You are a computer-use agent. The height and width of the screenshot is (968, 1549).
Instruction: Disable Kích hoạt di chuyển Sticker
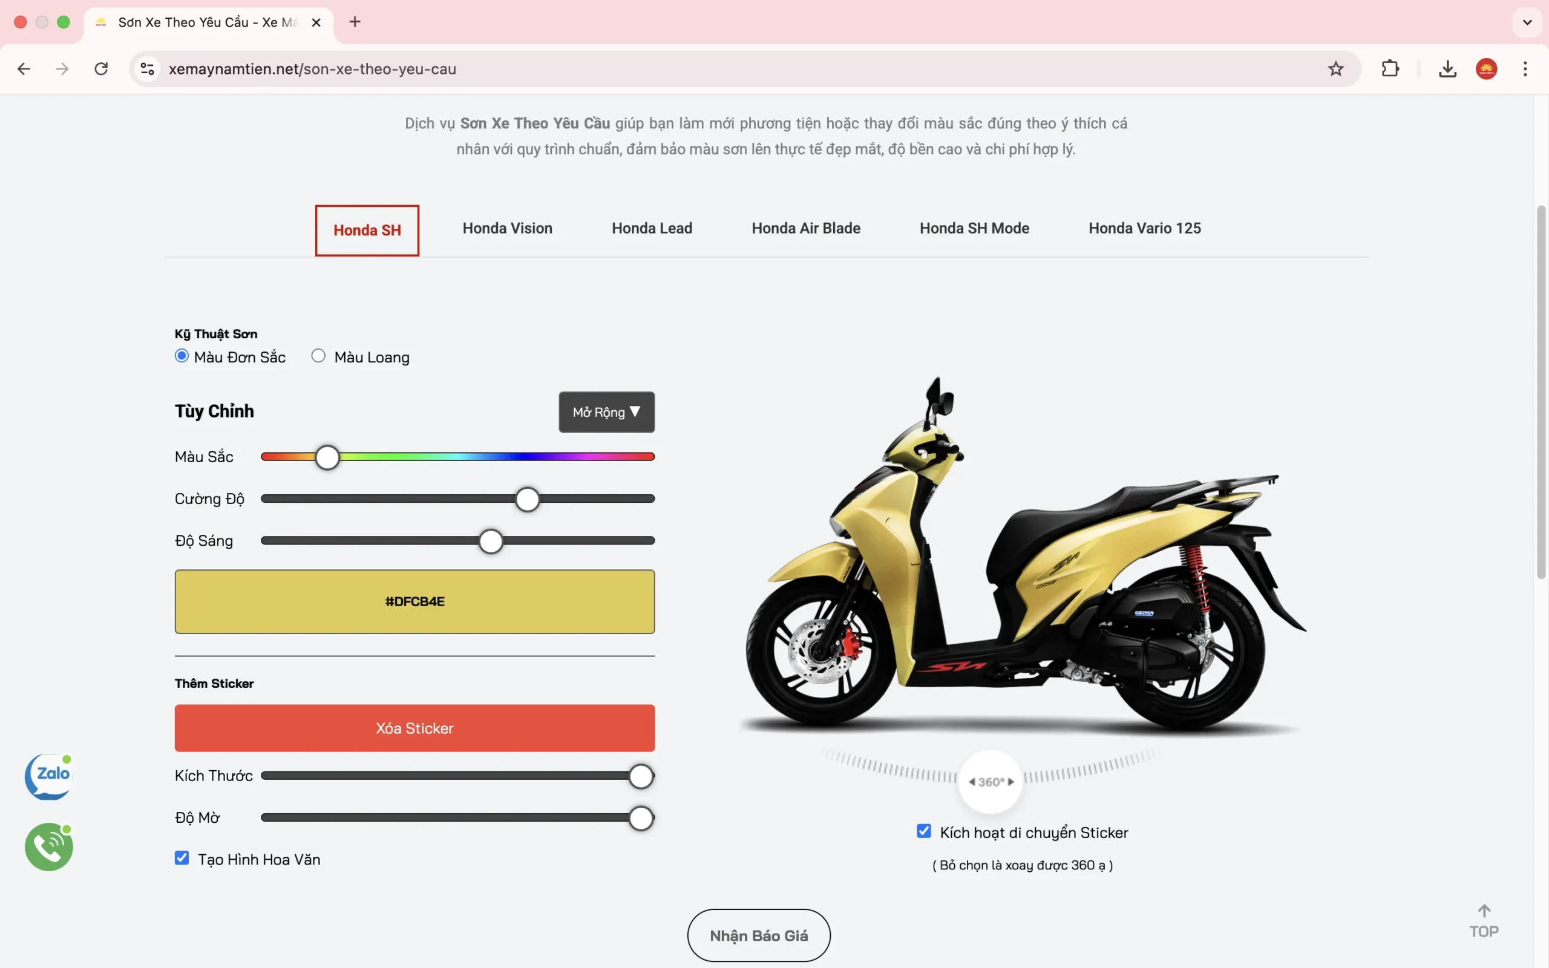pos(923,831)
